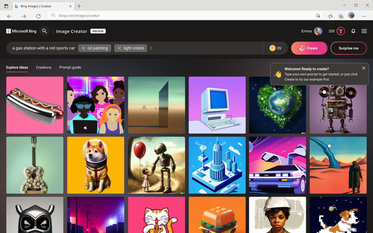Remove the 'light colors' tag
373x233 pixels.
click(119, 48)
